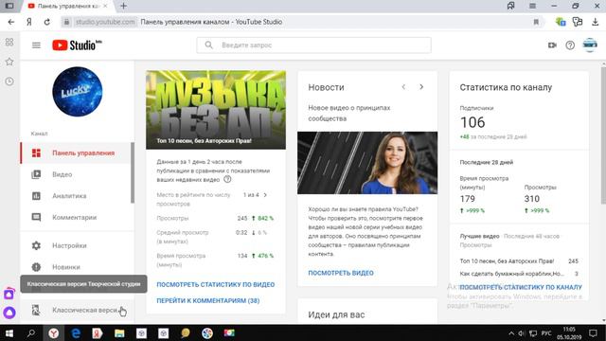Click the studio.youtube.com address text

(105, 22)
